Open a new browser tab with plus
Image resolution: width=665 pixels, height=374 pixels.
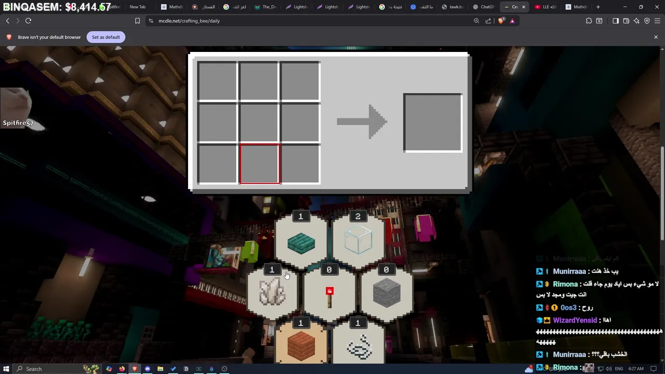[x=598, y=7]
